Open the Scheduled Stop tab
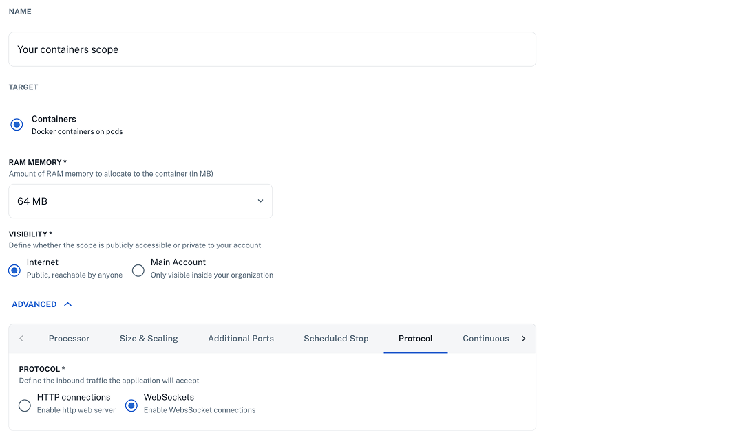This screenshot has width=740, height=439. [x=336, y=338]
